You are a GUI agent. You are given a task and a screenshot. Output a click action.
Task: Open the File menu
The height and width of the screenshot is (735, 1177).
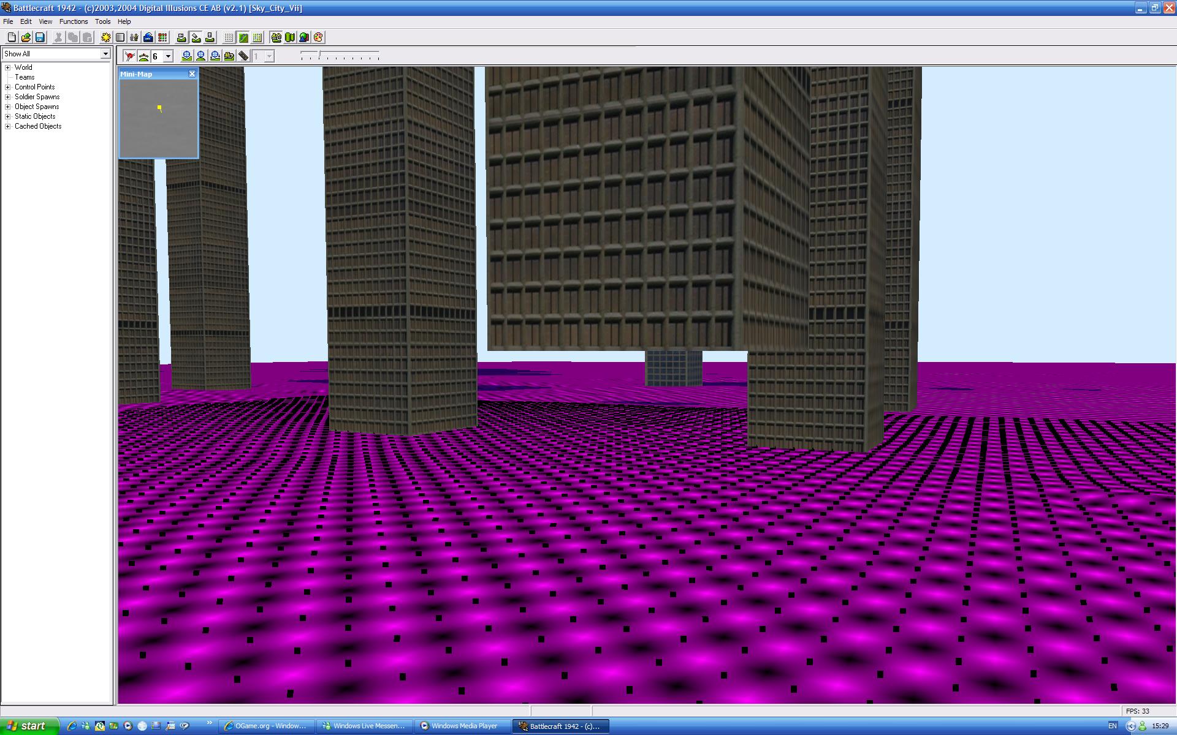tap(8, 21)
